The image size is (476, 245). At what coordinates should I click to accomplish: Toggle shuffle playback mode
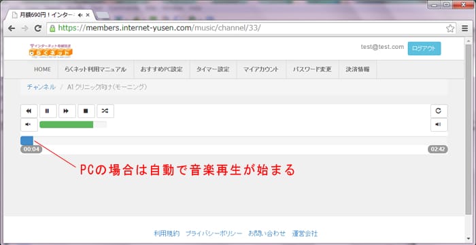click(105, 111)
